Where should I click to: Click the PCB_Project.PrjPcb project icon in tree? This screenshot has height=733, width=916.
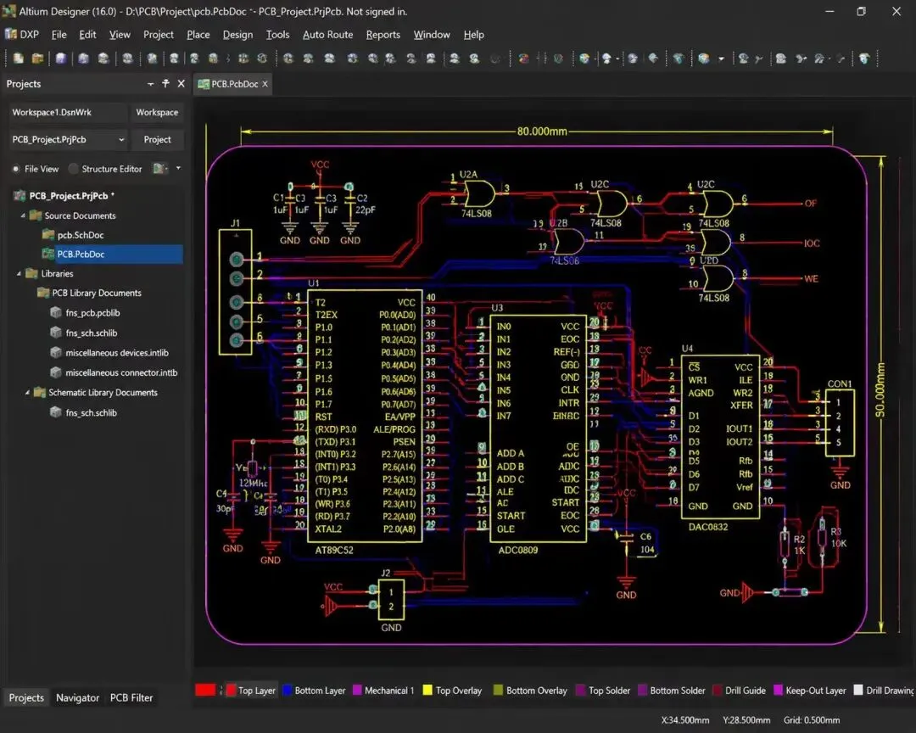coord(20,196)
